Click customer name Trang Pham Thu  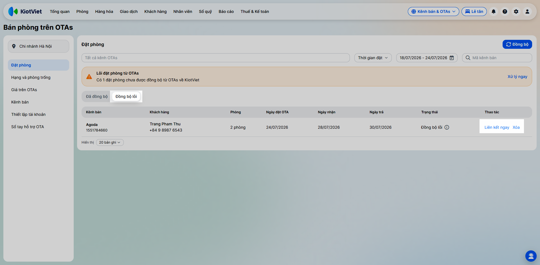pos(165,124)
